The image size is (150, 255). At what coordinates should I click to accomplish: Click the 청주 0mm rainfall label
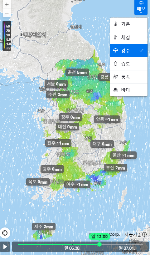click(70, 117)
